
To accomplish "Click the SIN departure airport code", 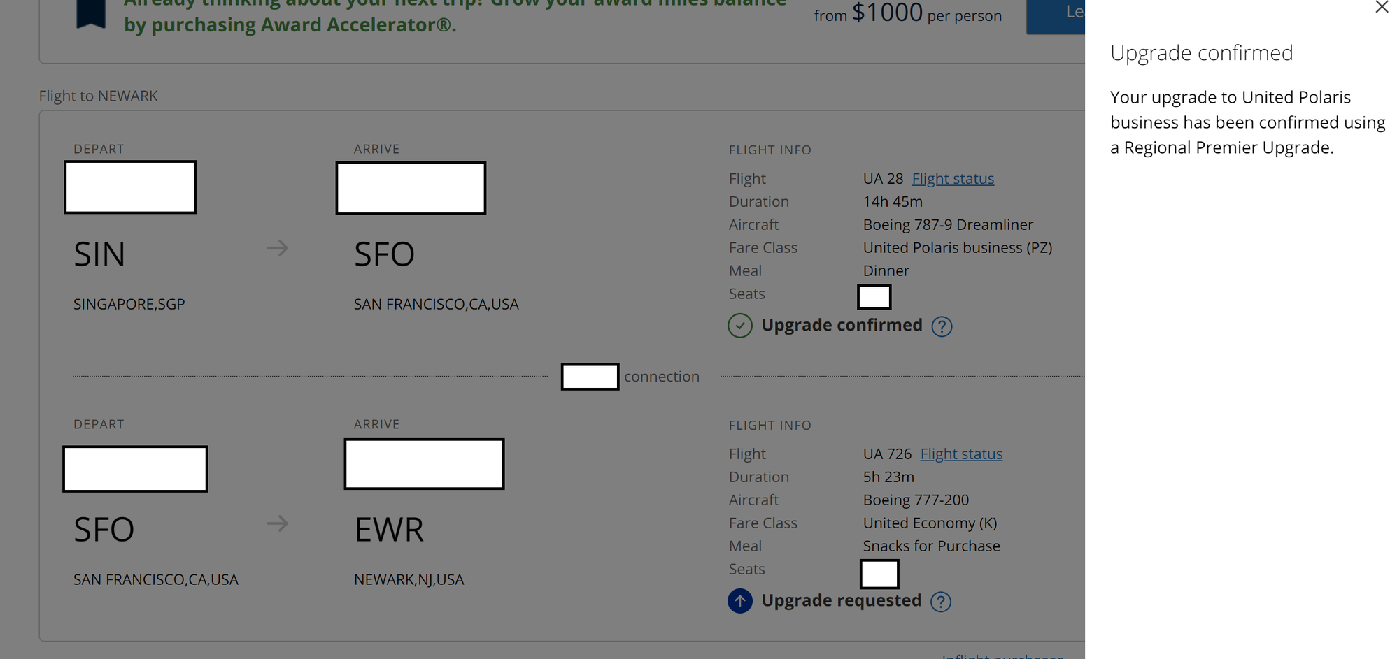I will click(x=99, y=254).
